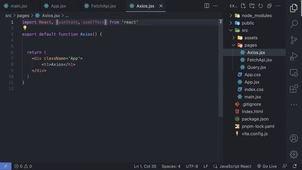The image size is (302, 170).
Task: Open the Source Control view
Action: tap(294, 40)
